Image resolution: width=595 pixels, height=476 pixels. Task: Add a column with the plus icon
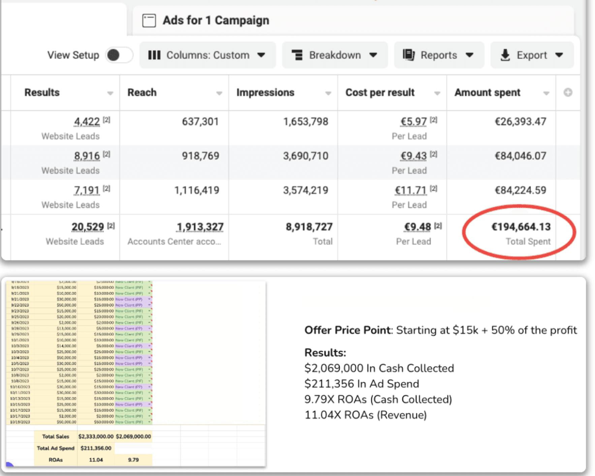pos(568,93)
